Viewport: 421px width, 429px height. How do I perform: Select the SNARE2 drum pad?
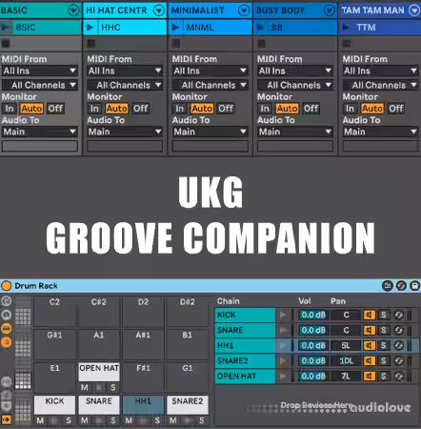188,404
